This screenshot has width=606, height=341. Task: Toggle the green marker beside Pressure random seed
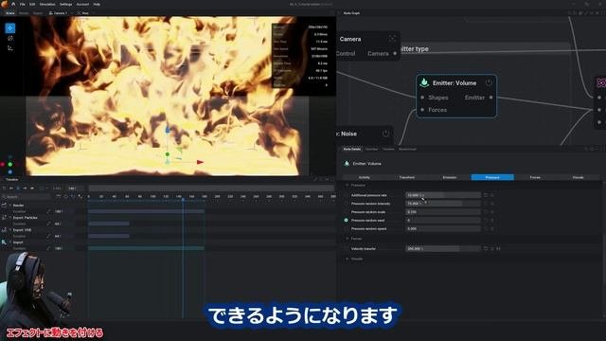346,221
